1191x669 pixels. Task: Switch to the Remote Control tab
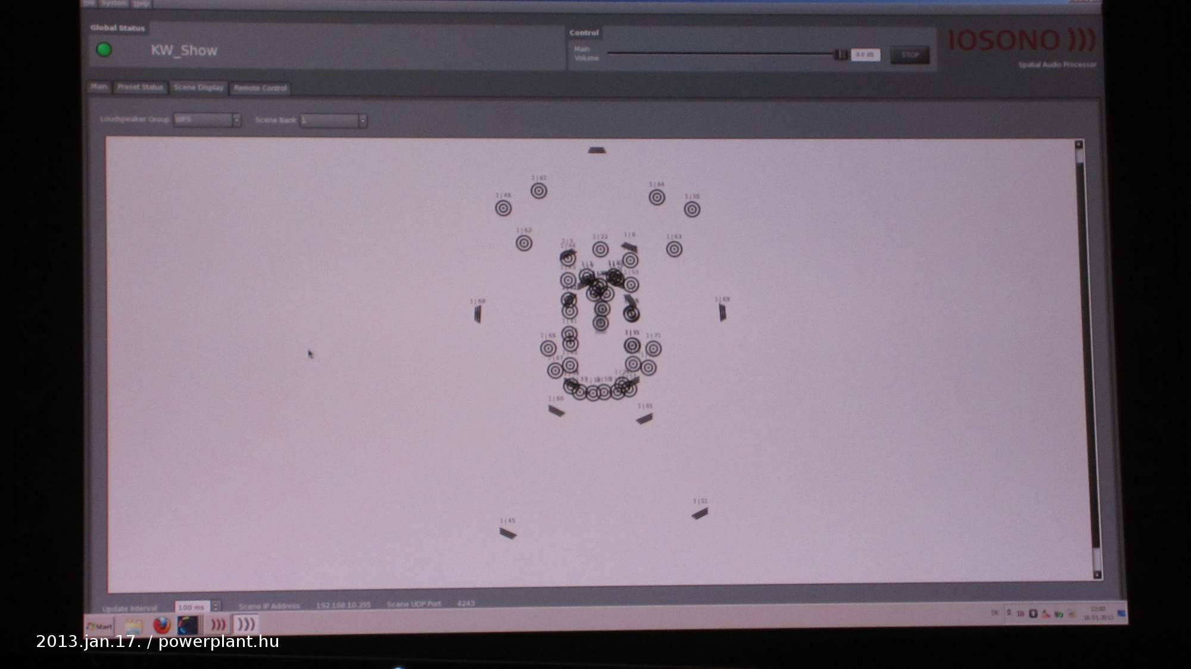[x=260, y=88]
